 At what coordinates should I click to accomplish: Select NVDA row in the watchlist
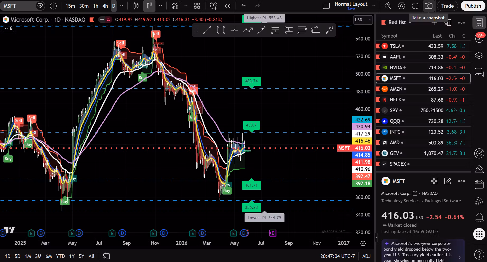pos(423,67)
